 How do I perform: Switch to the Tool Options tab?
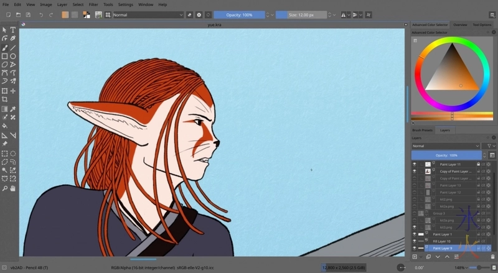(482, 25)
